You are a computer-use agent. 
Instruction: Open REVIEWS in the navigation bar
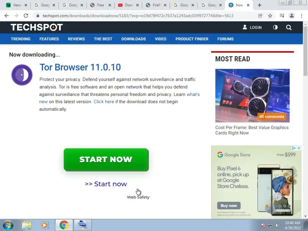coord(76,39)
